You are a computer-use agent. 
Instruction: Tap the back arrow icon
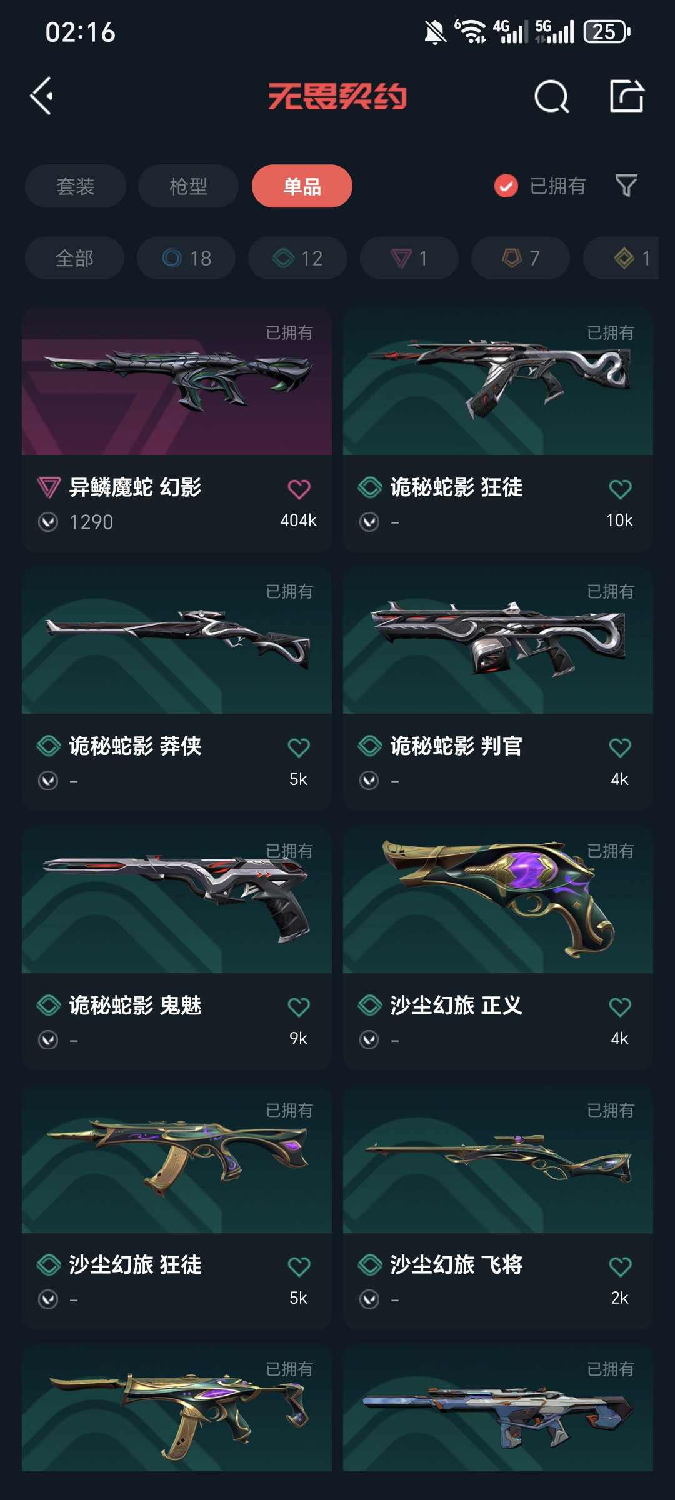tap(42, 96)
